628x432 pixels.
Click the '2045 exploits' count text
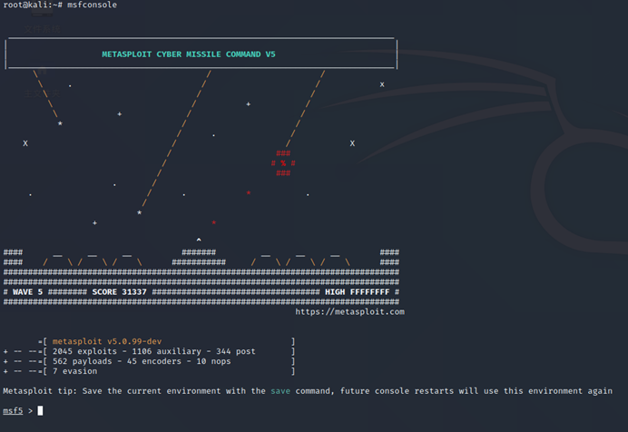84,351
